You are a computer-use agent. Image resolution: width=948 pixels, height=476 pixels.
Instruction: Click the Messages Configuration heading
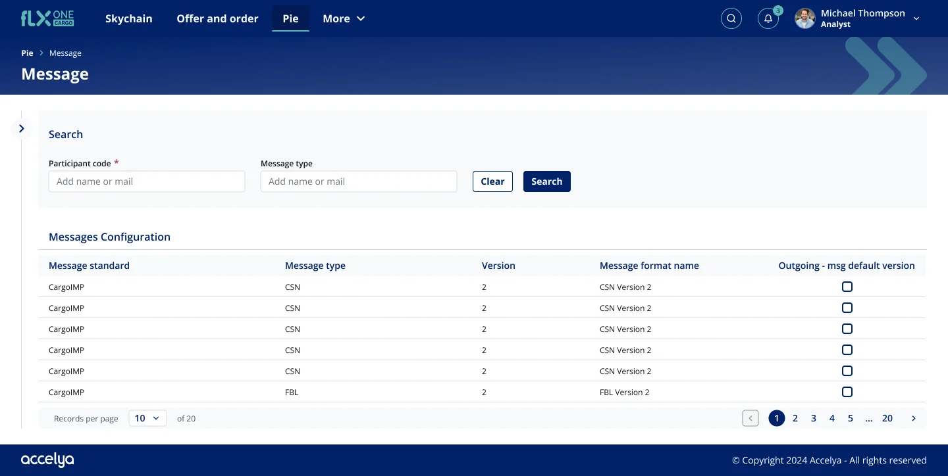[109, 237]
